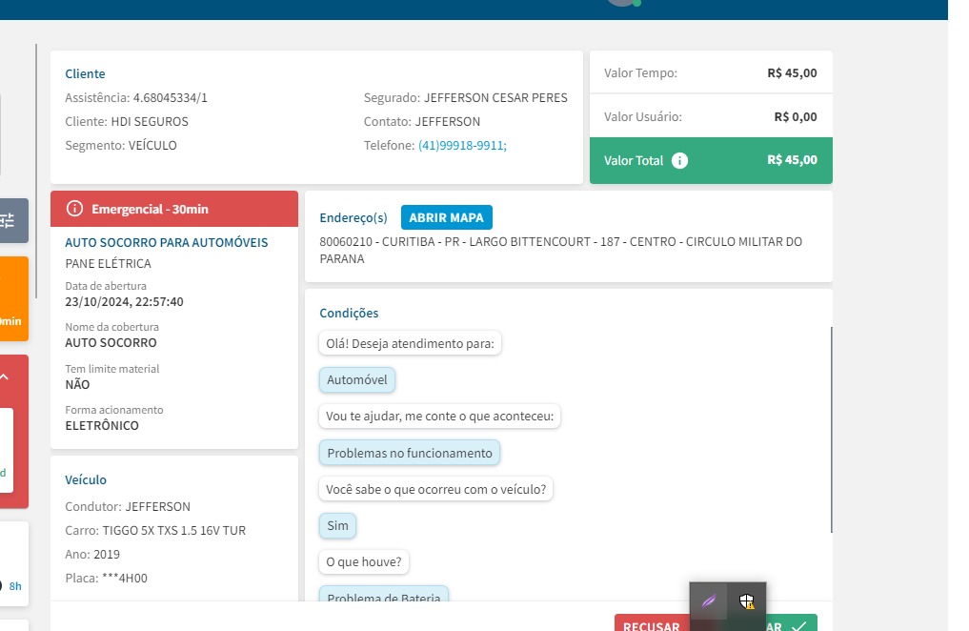The height and width of the screenshot is (631, 969).
Task: Click the O que houve? message
Action: [x=364, y=561]
